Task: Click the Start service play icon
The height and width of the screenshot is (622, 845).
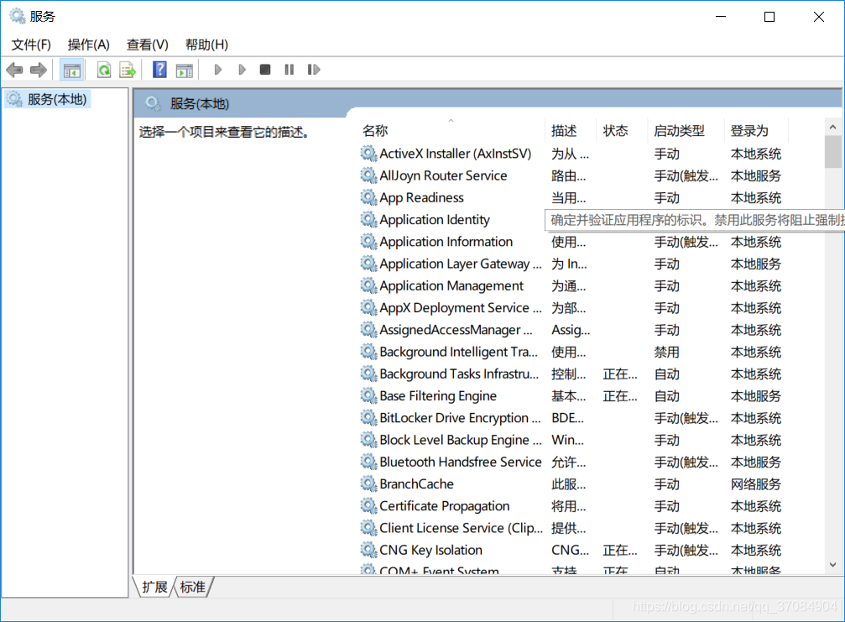Action: 217,70
